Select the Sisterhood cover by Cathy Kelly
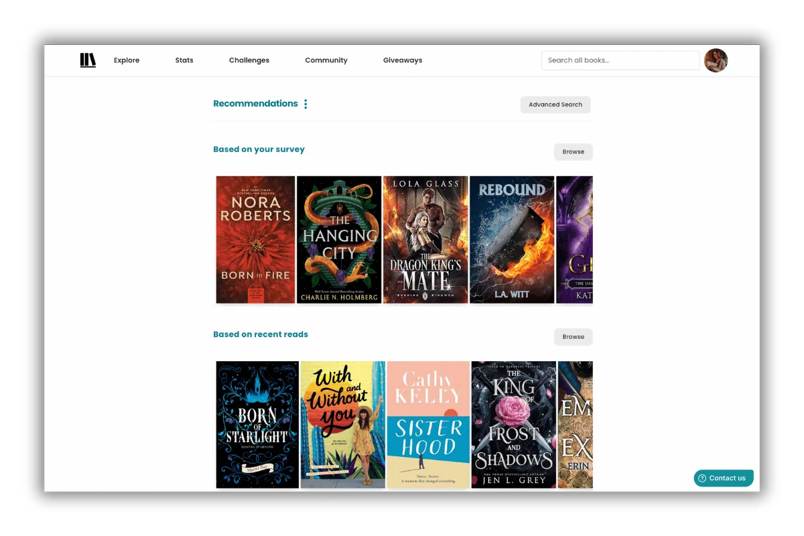The image size is (804, 536). [427, 424]
